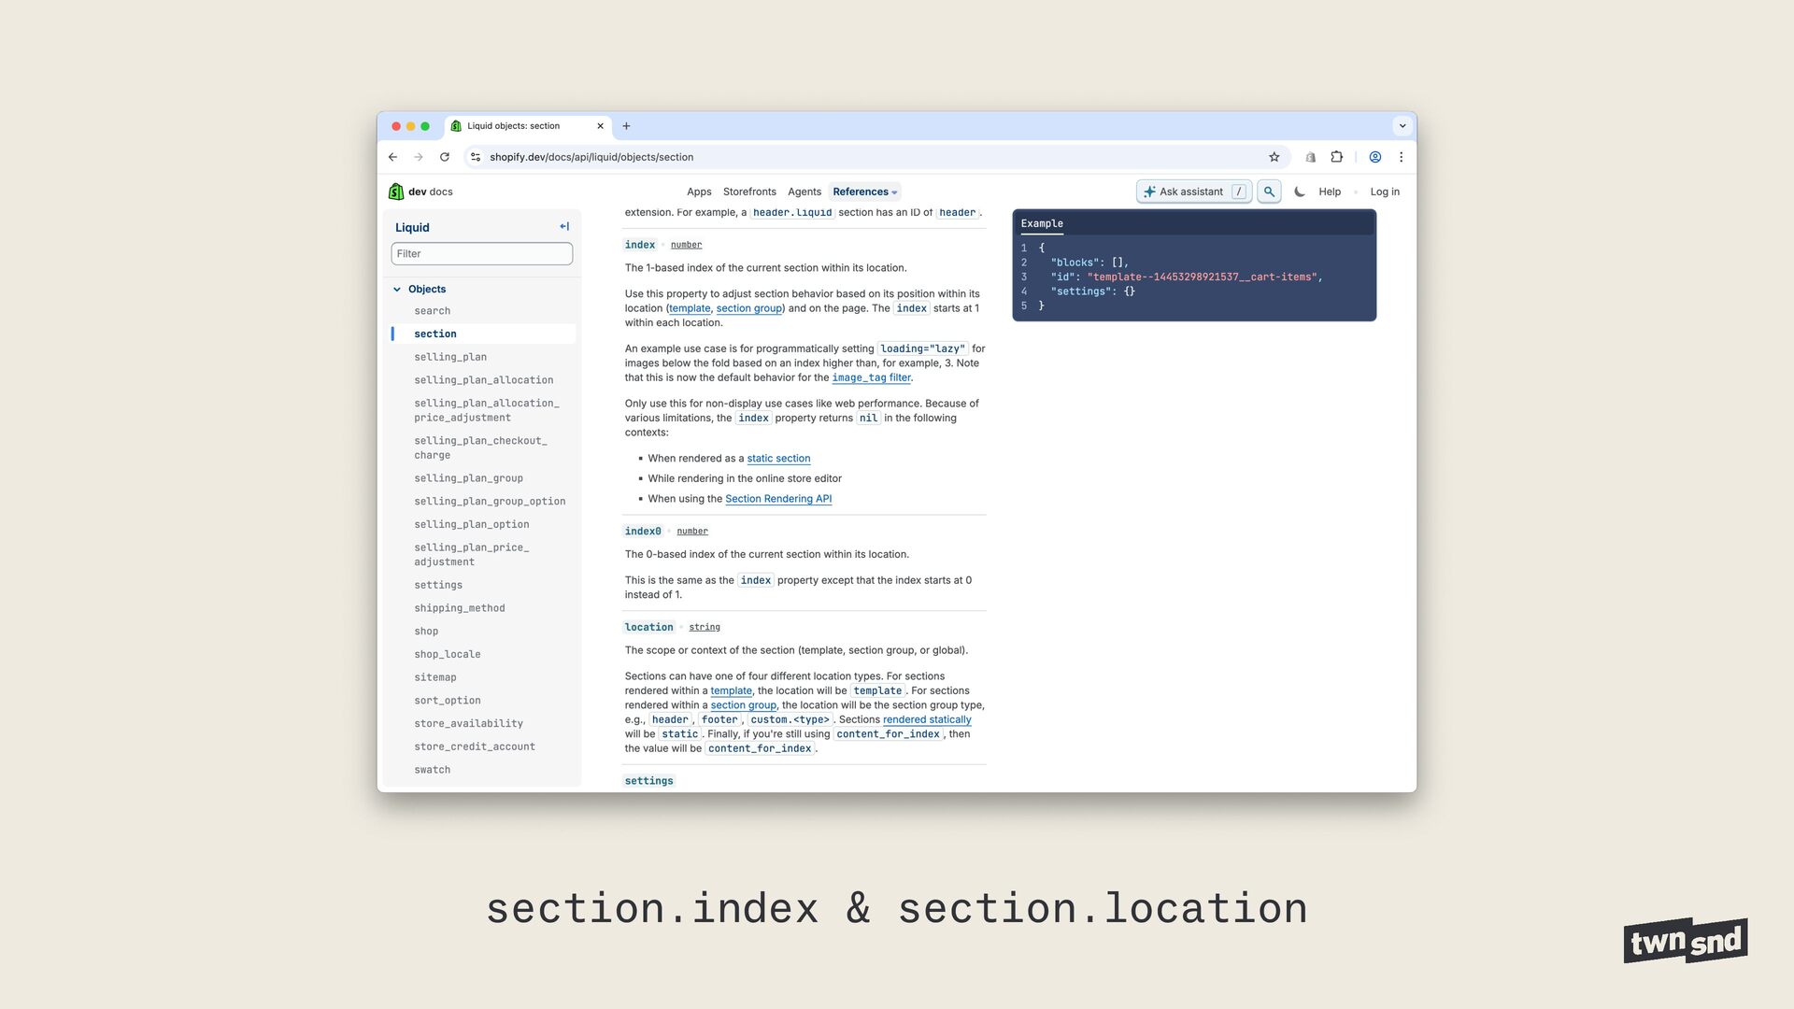Collapse the Liquid sidebar panel icon
Image resolution: width=1794 pixels, height=1009 pixels.
pyautogui.click(x=564, y=227)
